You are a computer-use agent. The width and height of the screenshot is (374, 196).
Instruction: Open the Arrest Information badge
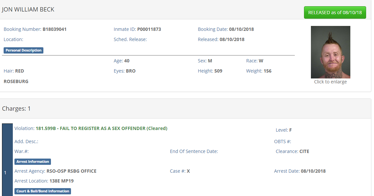point(33,162)
